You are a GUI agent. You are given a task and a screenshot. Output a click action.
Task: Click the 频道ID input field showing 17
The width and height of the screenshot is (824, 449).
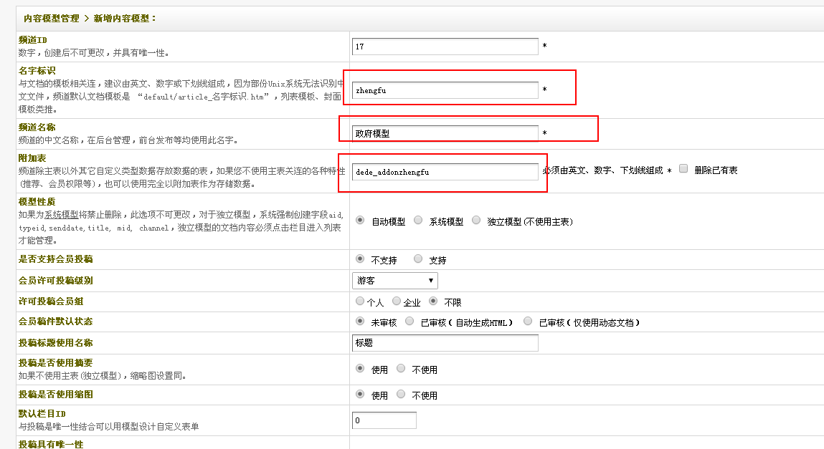pyautogui.click(x=445, y=47)
